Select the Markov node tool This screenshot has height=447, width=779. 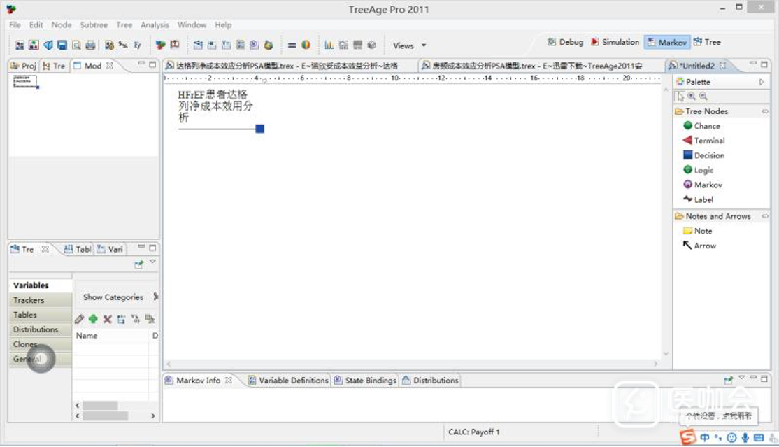pyautogui.click(x=707, y=185)
